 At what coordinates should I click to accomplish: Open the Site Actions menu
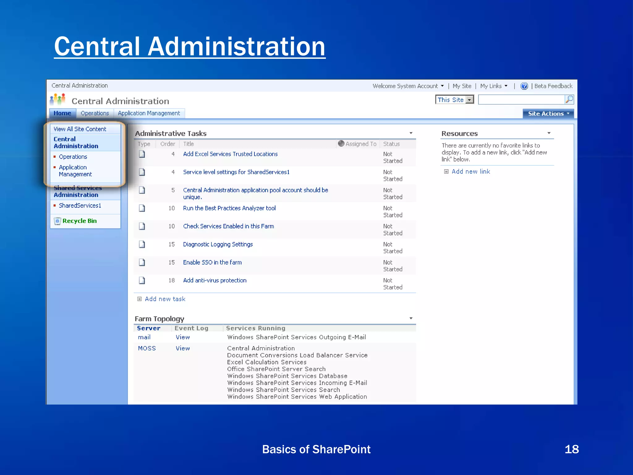click(548, 113)
